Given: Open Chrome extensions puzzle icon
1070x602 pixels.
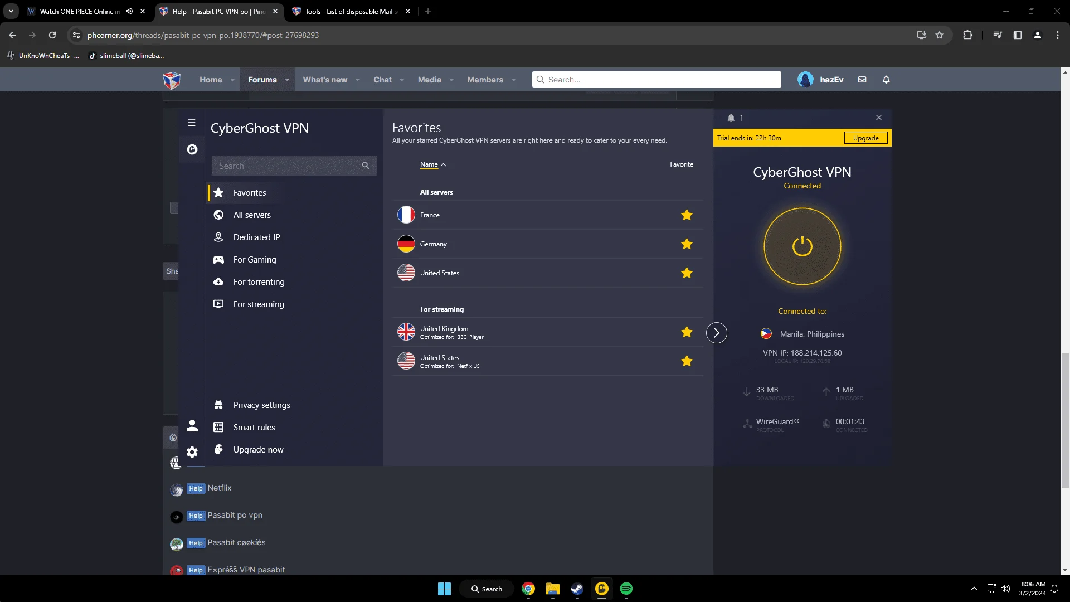Looking at the screenshot, I should tap(967, 35).
